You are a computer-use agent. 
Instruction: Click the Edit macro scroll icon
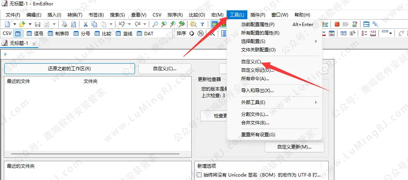[354, 24]
